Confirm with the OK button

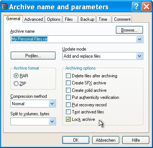76,140
